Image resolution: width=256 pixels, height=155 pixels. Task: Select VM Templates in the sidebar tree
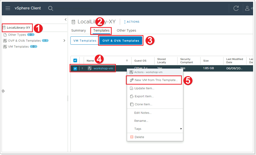pyautogui.click(x=18, y=47)
